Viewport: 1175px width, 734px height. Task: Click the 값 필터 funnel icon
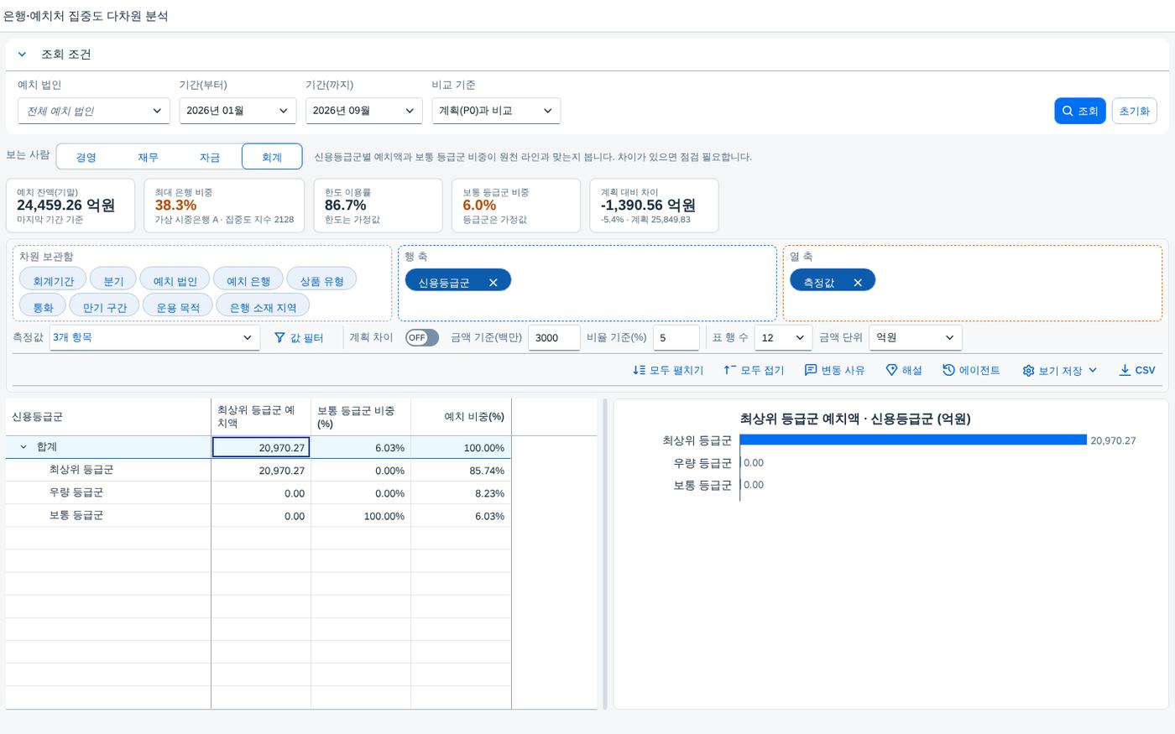point(279,338)
